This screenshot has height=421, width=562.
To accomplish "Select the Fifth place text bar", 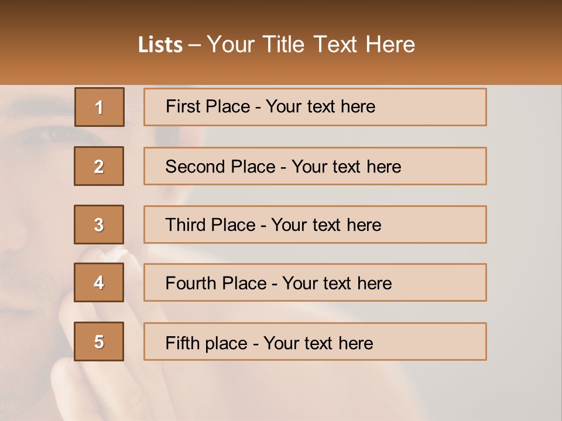I will pos(315,341).
